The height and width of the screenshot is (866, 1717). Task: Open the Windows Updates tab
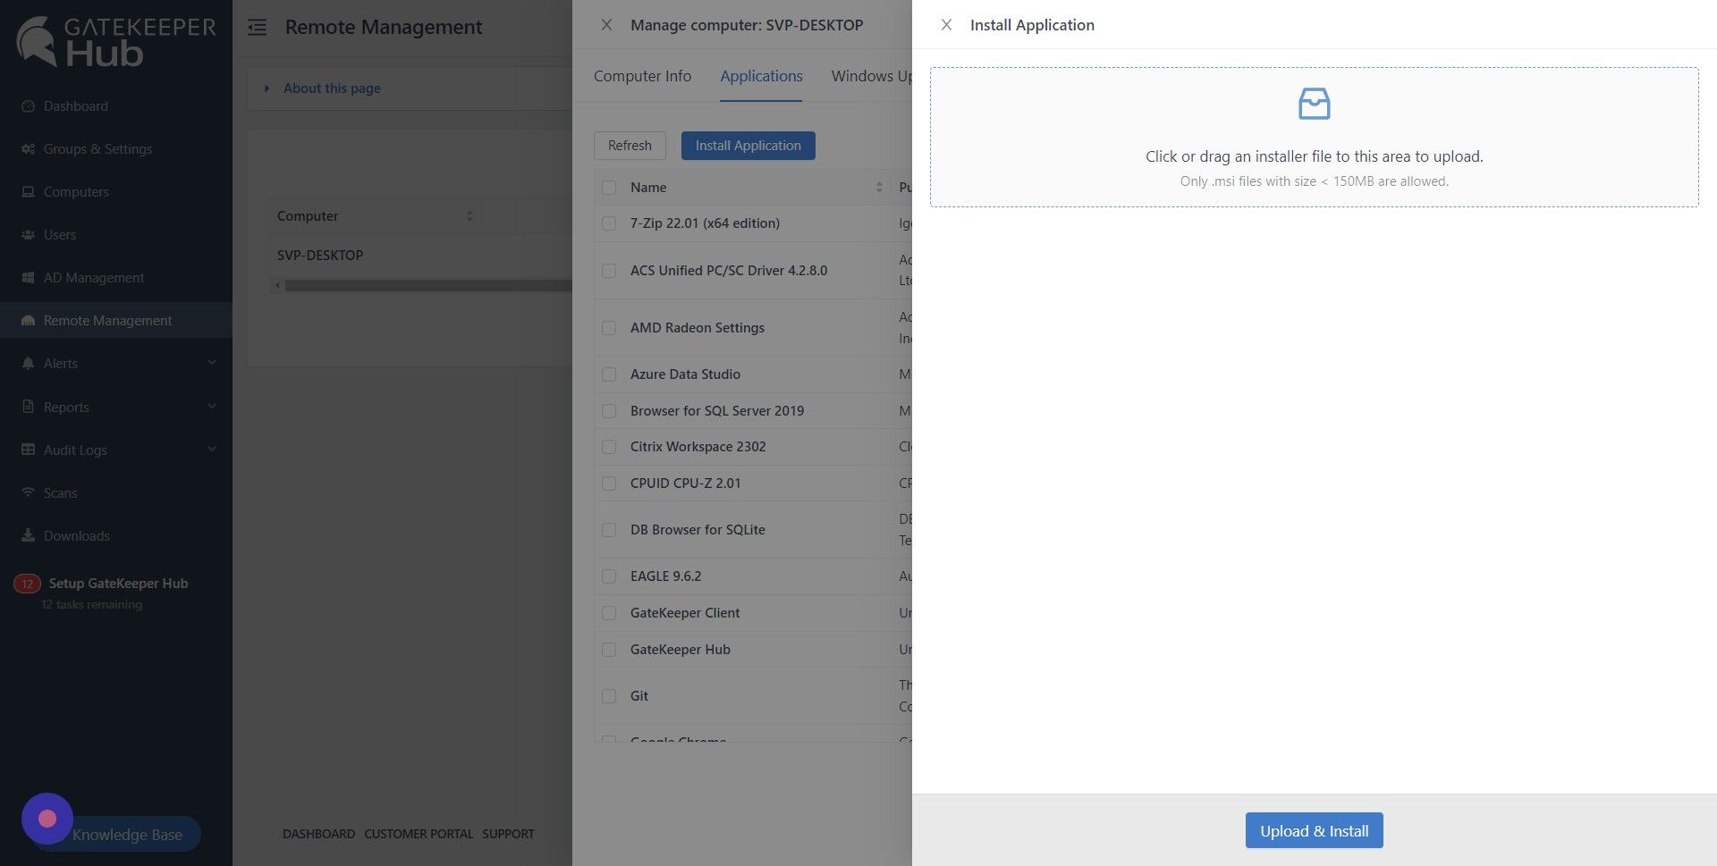871,76
